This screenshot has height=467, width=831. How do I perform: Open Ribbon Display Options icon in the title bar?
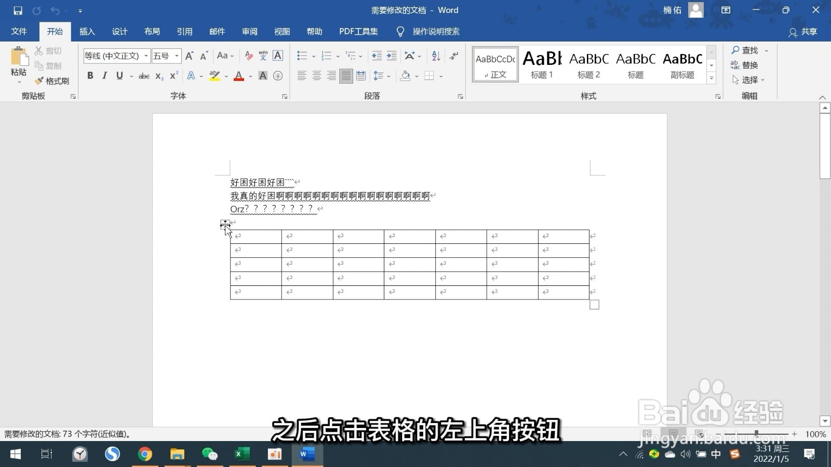[x=726, y=10]
